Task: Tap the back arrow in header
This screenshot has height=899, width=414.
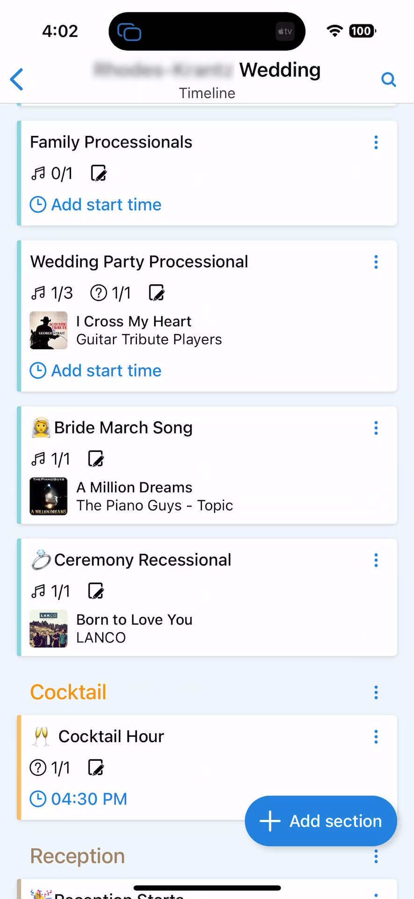Action: pos(17,79)
